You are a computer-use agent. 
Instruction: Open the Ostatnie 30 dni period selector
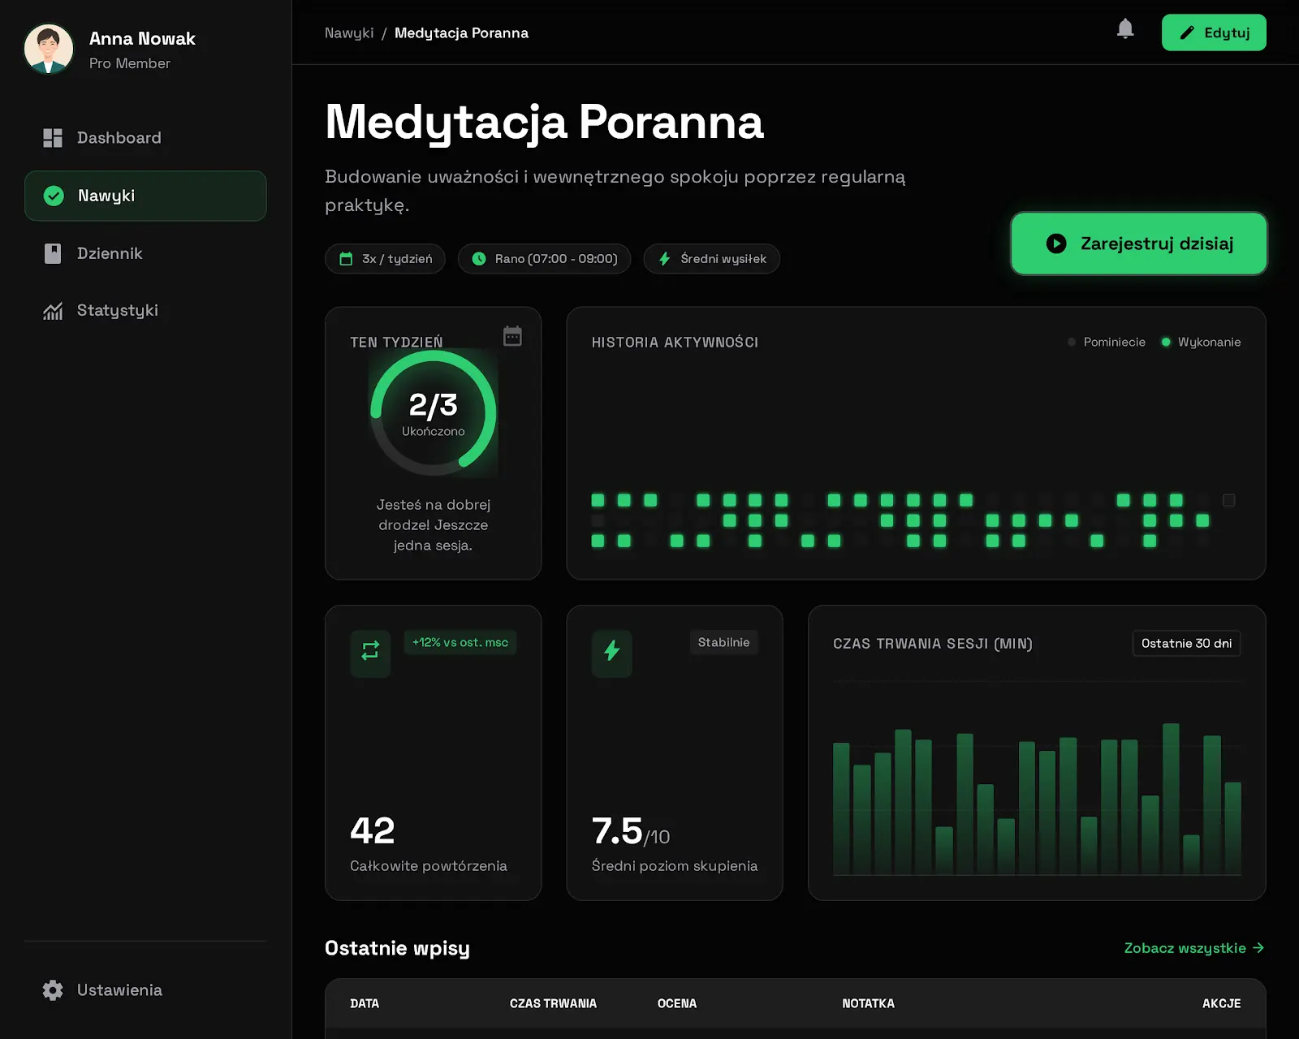pos(1186,644)
